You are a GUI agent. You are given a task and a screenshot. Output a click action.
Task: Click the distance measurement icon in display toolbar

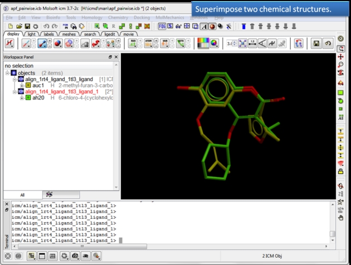[x=252, y=43]
